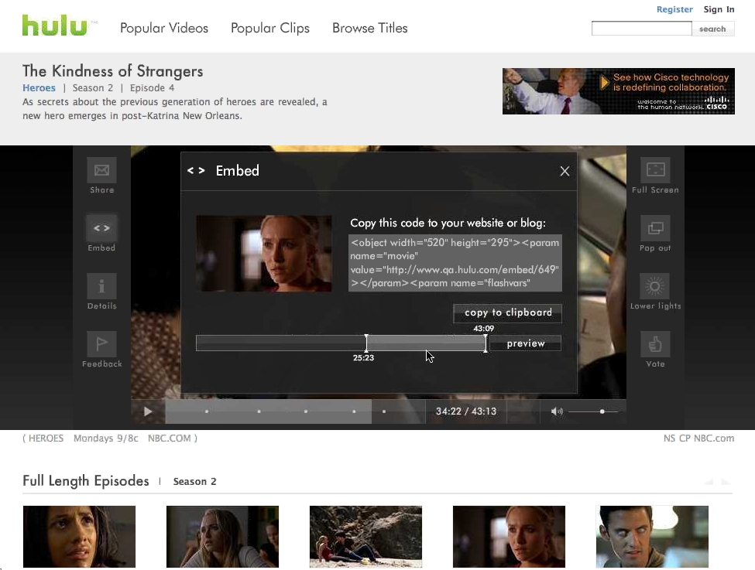Open fifth episode thumbnail, white-eyed man

coord(652,536)
